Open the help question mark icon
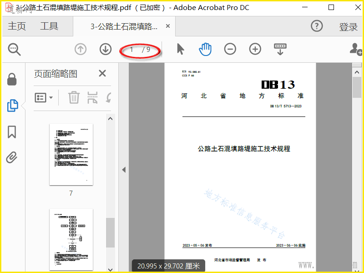 pyautogui.click(x=317, y=26)
